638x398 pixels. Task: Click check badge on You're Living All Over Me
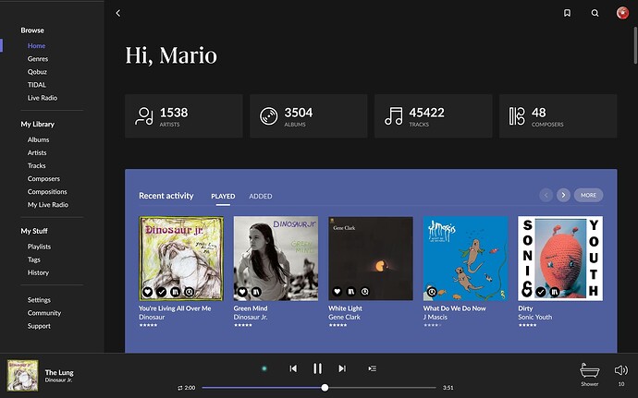pyautogui.click(x=161, y=292)
